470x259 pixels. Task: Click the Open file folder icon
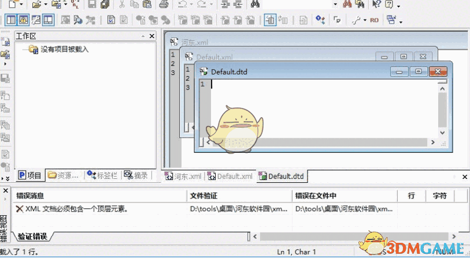[x=36, y=4]
